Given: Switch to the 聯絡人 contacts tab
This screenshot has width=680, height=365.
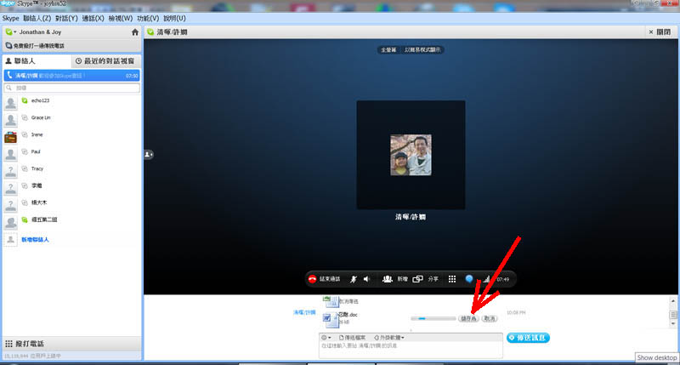Looking at the screenshot, I should 37,61.
